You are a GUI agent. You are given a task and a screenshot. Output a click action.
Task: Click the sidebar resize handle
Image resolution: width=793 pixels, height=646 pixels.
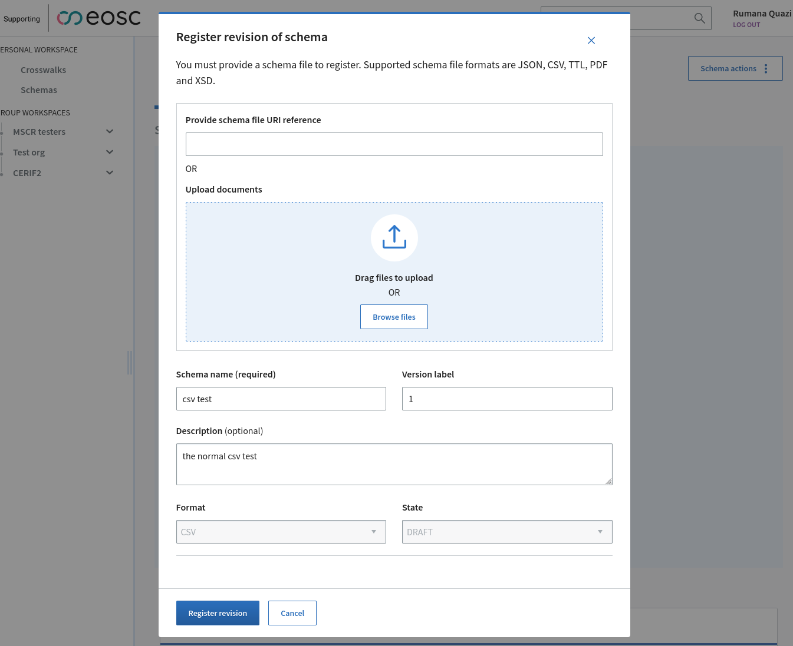point(130,363)
